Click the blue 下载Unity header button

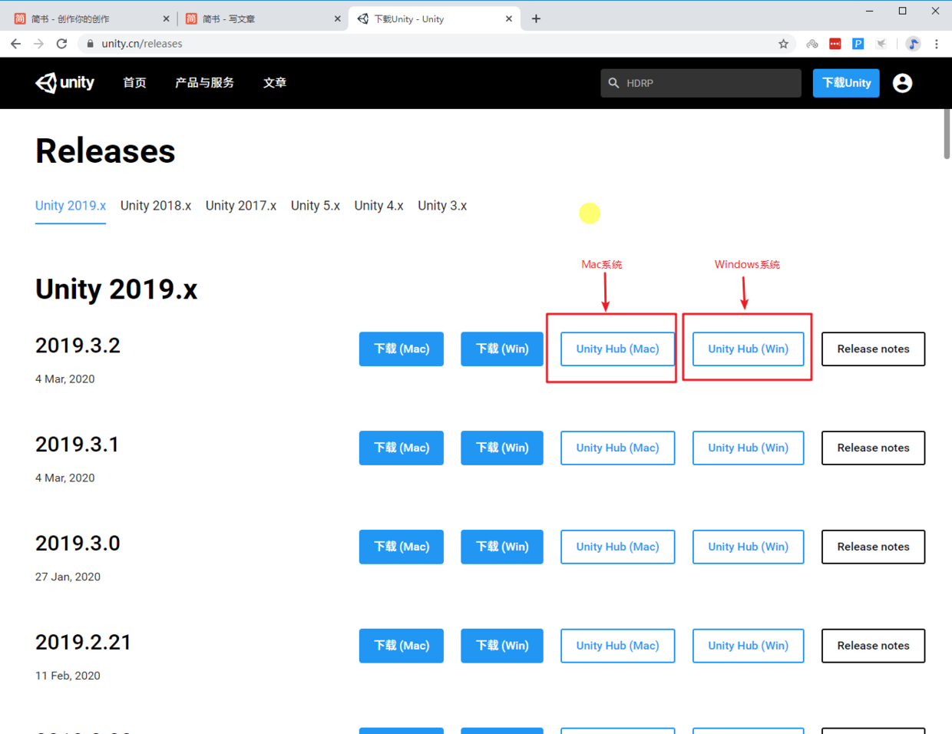tap(846, 83)
